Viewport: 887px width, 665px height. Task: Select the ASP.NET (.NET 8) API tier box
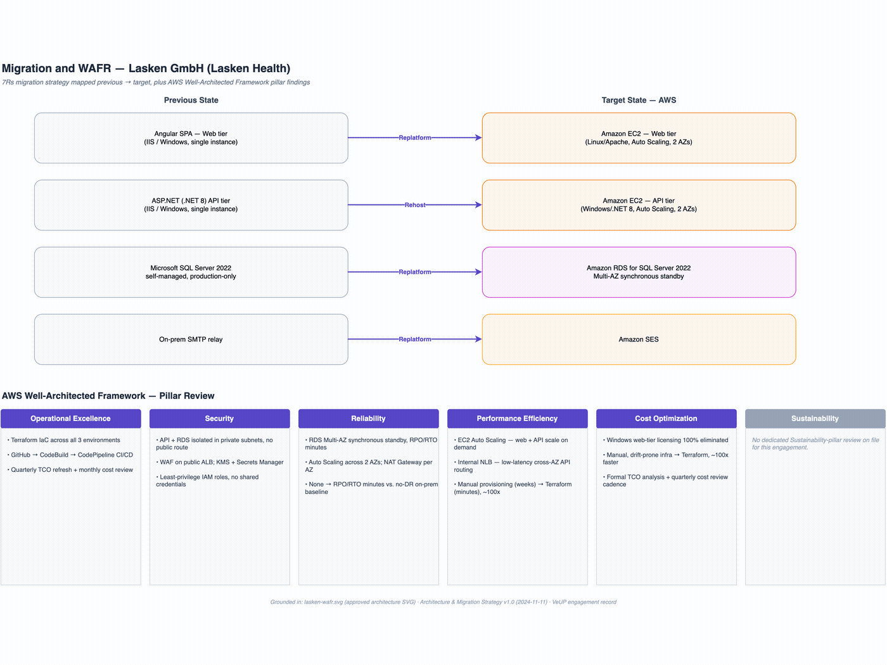(191, 205)
